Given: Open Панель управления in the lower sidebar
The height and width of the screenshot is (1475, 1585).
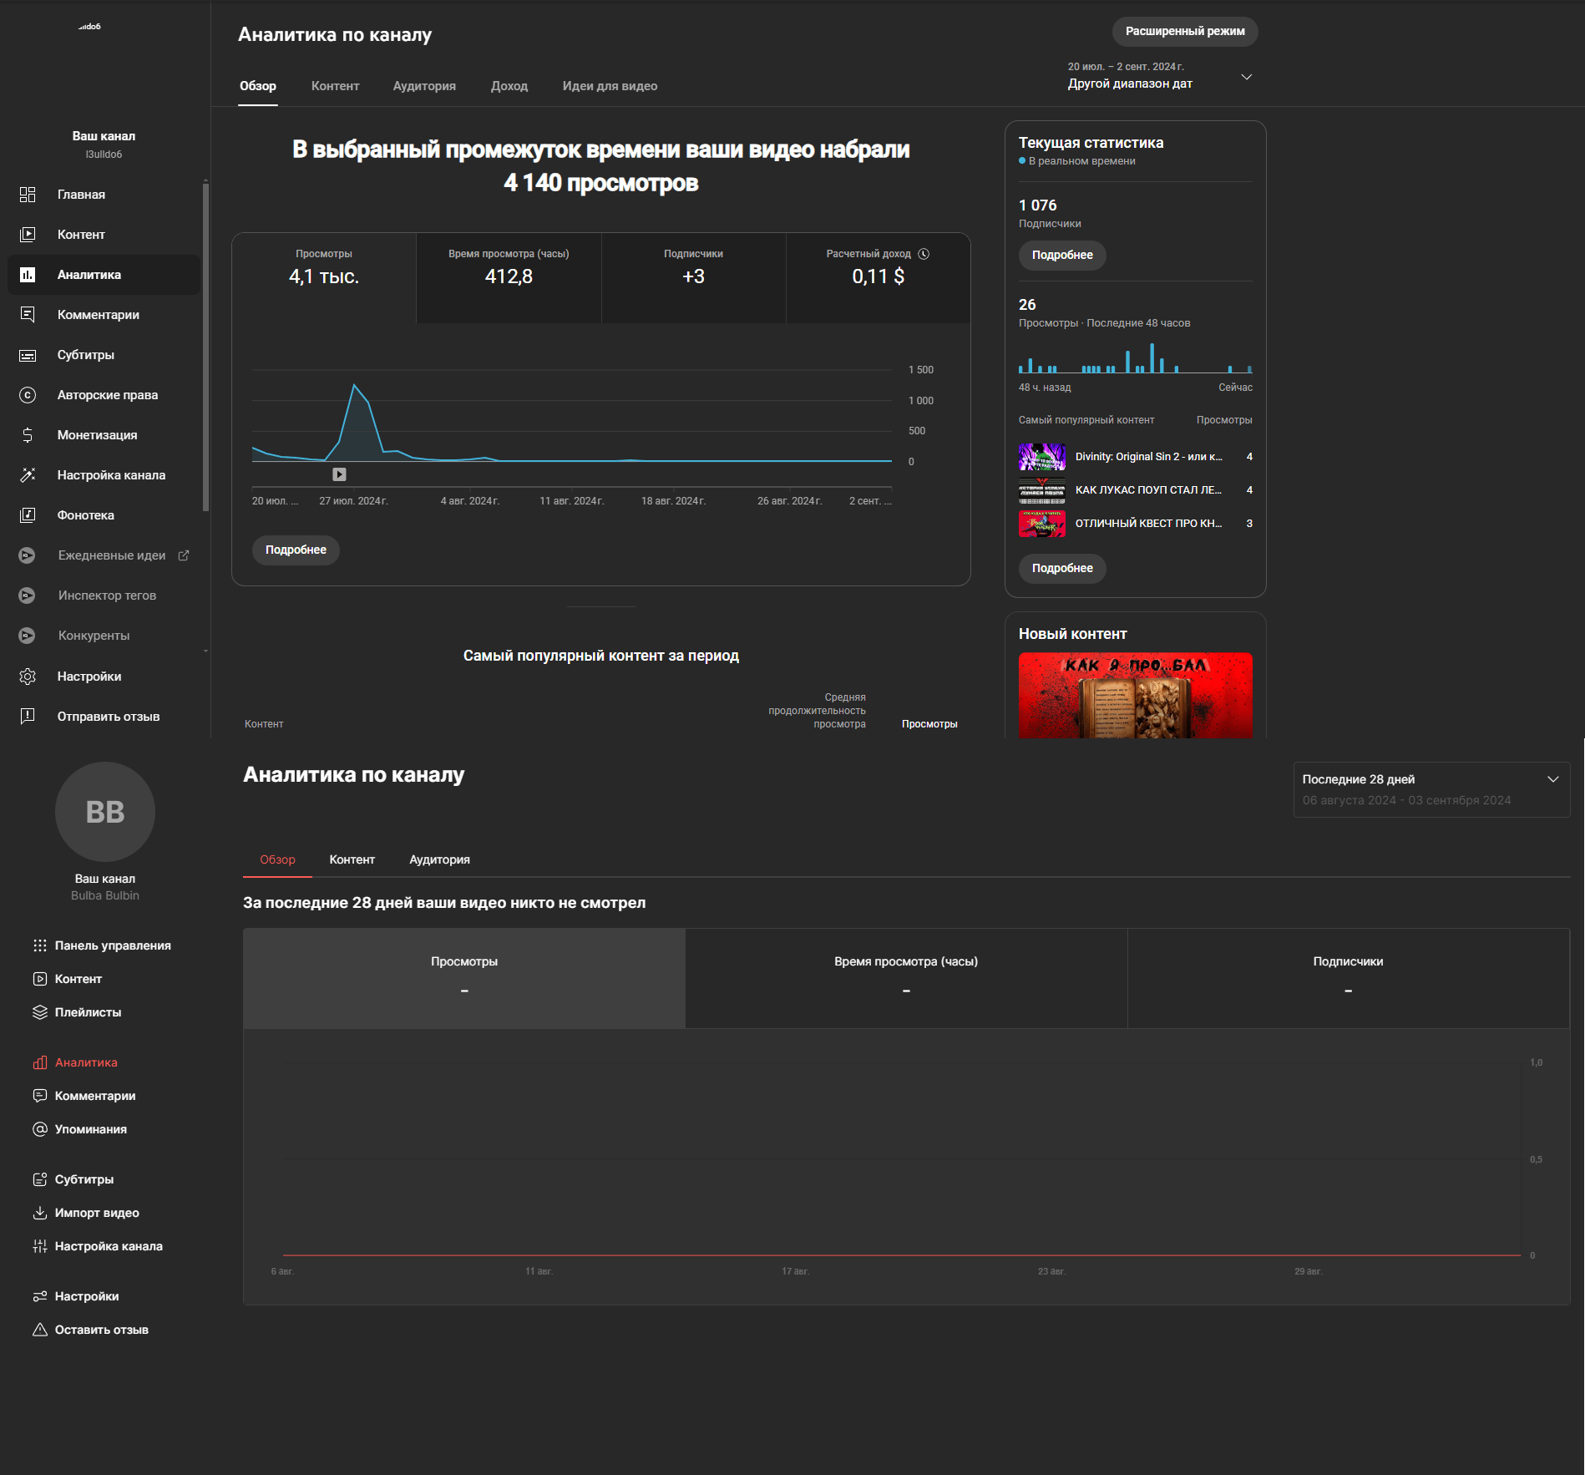Looking at the screenshot, I should tap(39, 945).
